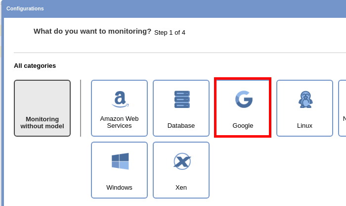Select the Windows category label

(x=119, y=188)
